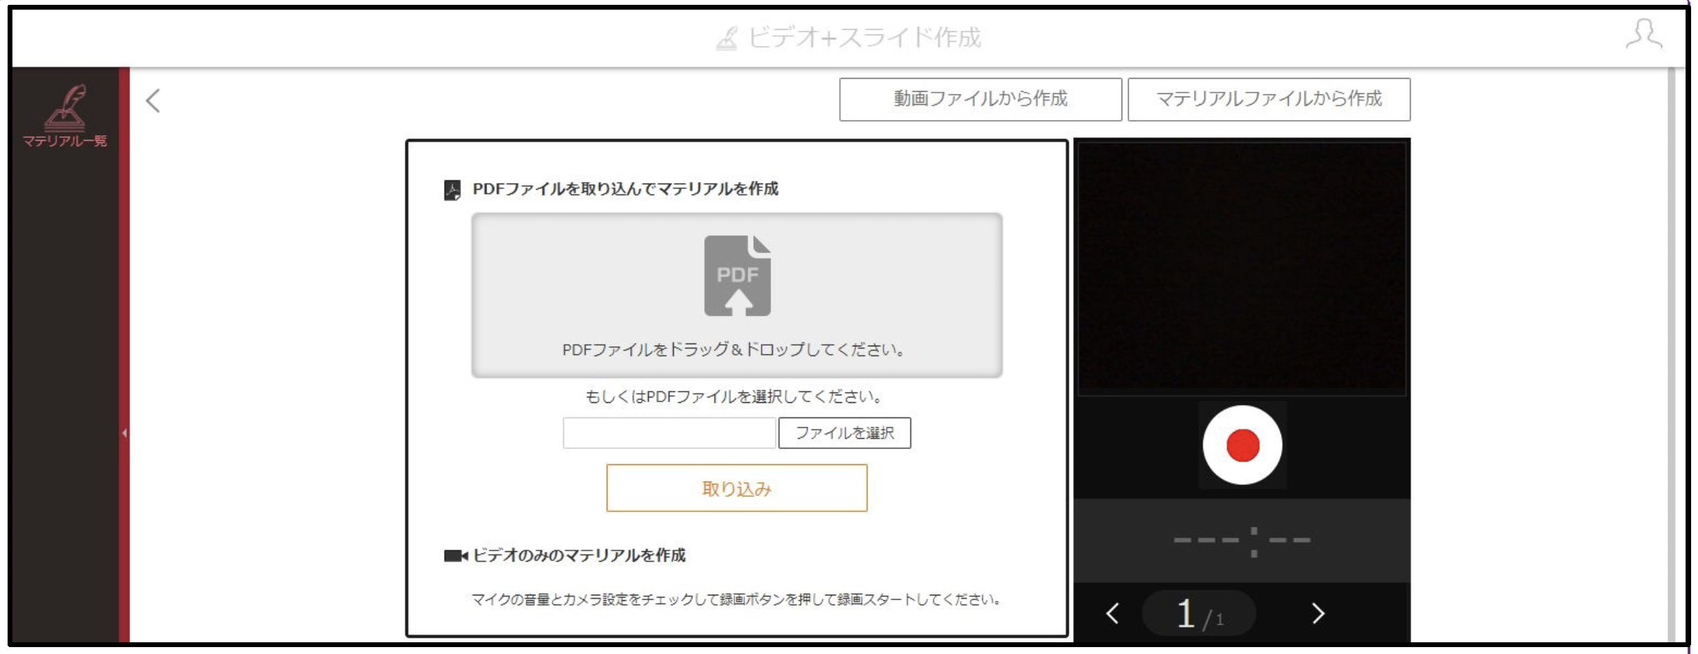1698x654 pixels.
Task: Click the camera preview area
Action: 1242,268
